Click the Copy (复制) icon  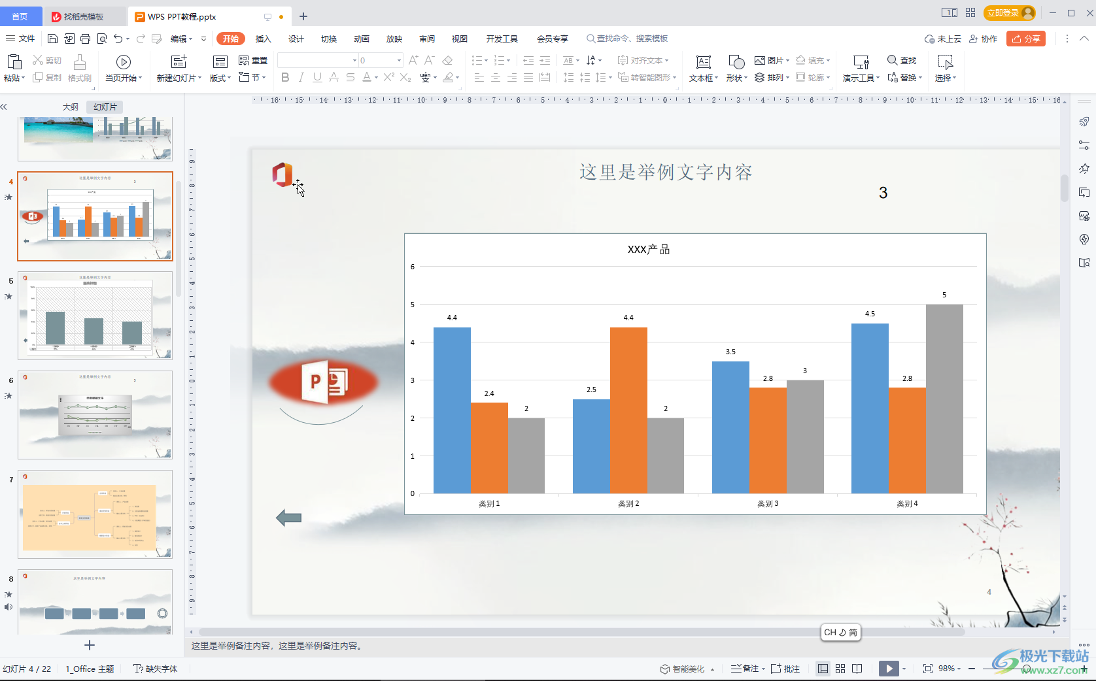[x=38, y=77]
